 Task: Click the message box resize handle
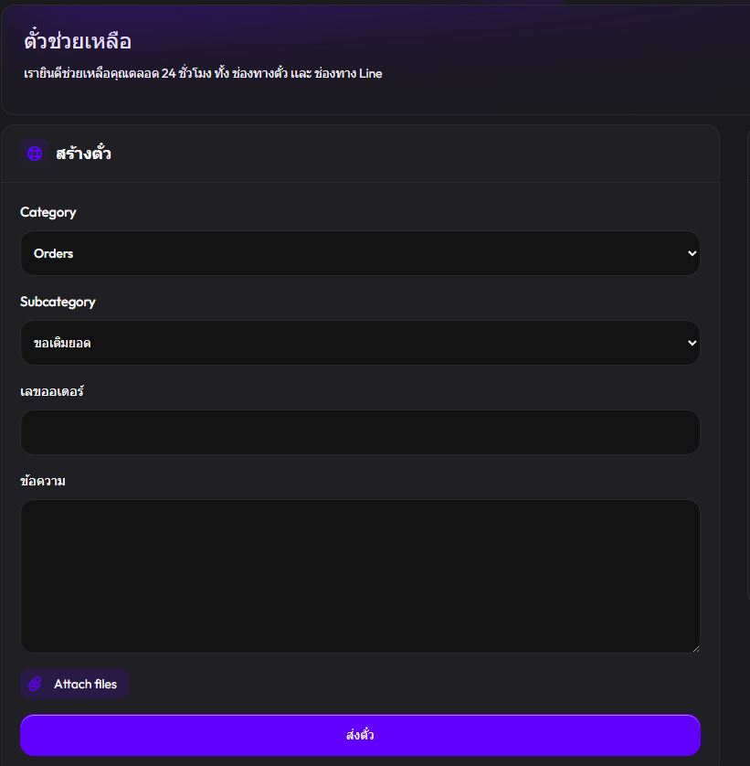click(695, 648)
